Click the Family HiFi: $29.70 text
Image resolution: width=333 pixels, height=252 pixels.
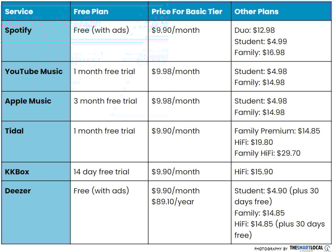[267, 153]
